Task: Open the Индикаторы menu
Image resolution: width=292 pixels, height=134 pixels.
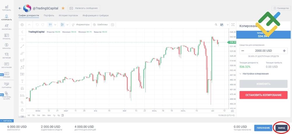Action: point(81,25)
